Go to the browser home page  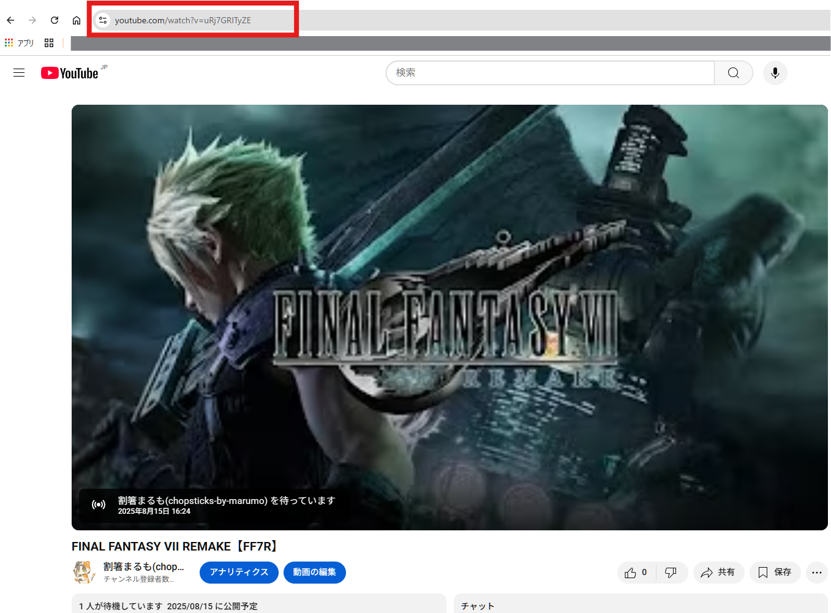coord(77,20)
